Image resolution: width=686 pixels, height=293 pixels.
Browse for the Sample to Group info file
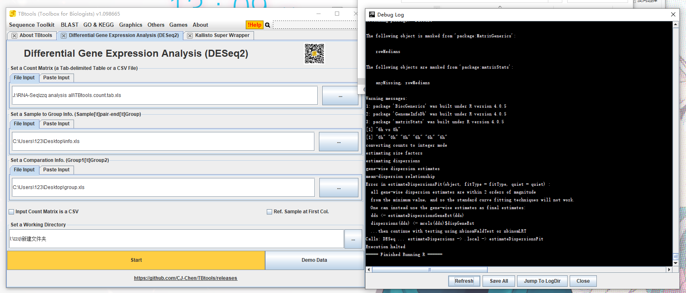click(339, 141)
